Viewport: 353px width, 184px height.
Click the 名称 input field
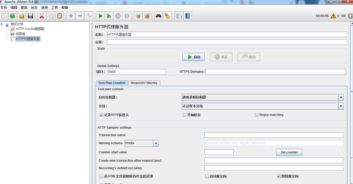pos(227,34)
